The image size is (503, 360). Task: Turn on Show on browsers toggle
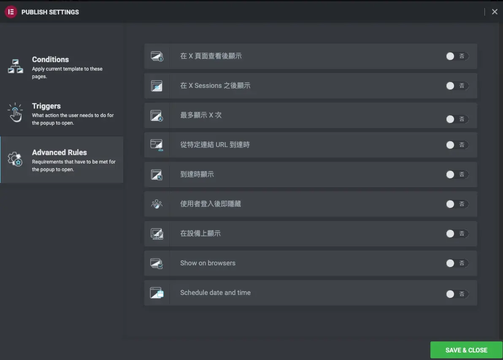(x=457, y=263)
